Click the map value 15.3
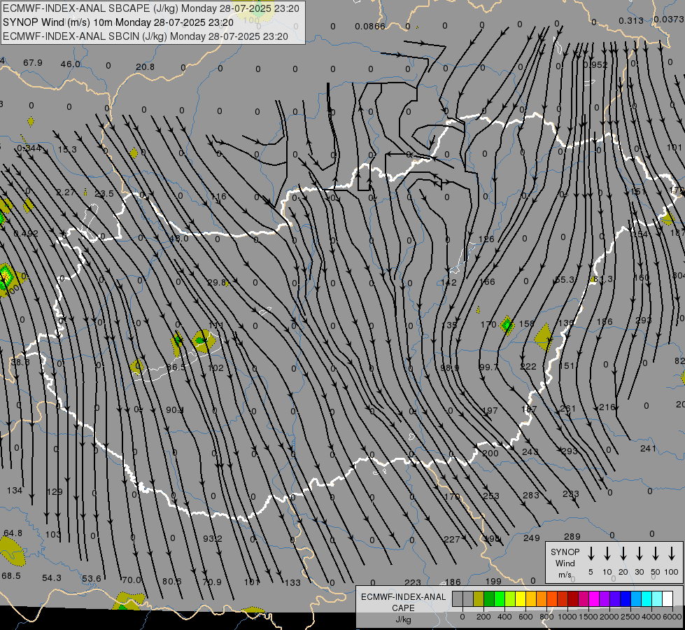685x630 pixels. pos(67,150)
